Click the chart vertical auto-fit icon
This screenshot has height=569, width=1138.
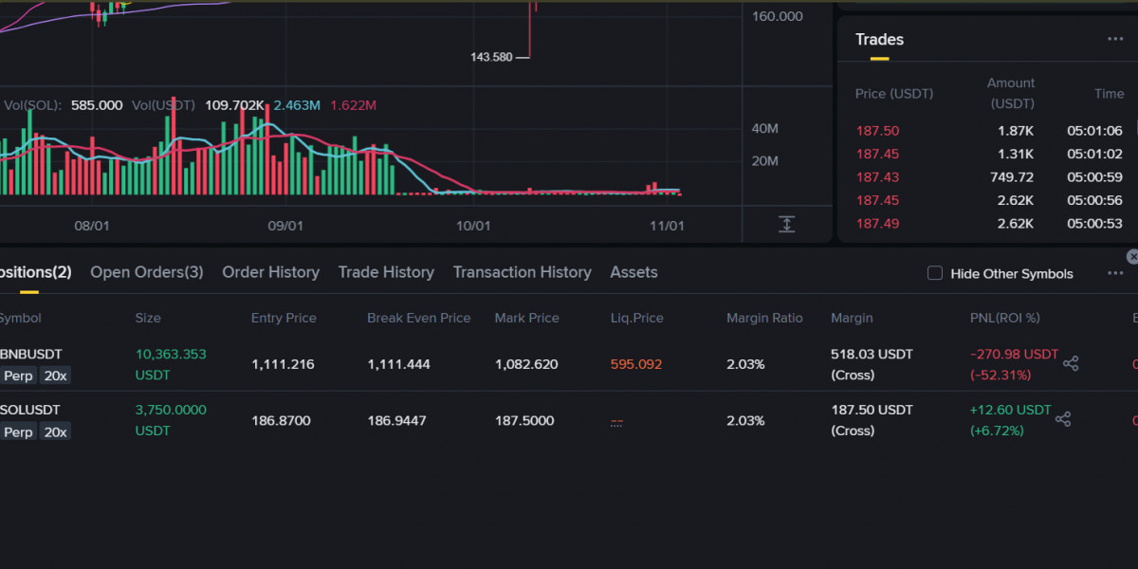coord(786,224)
